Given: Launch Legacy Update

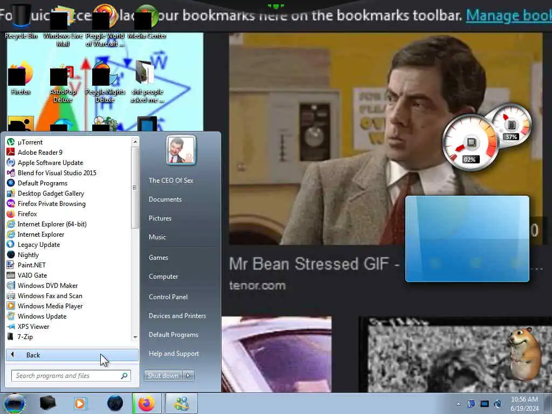Looking at the screenshot, I should click(x=33, y=245).
